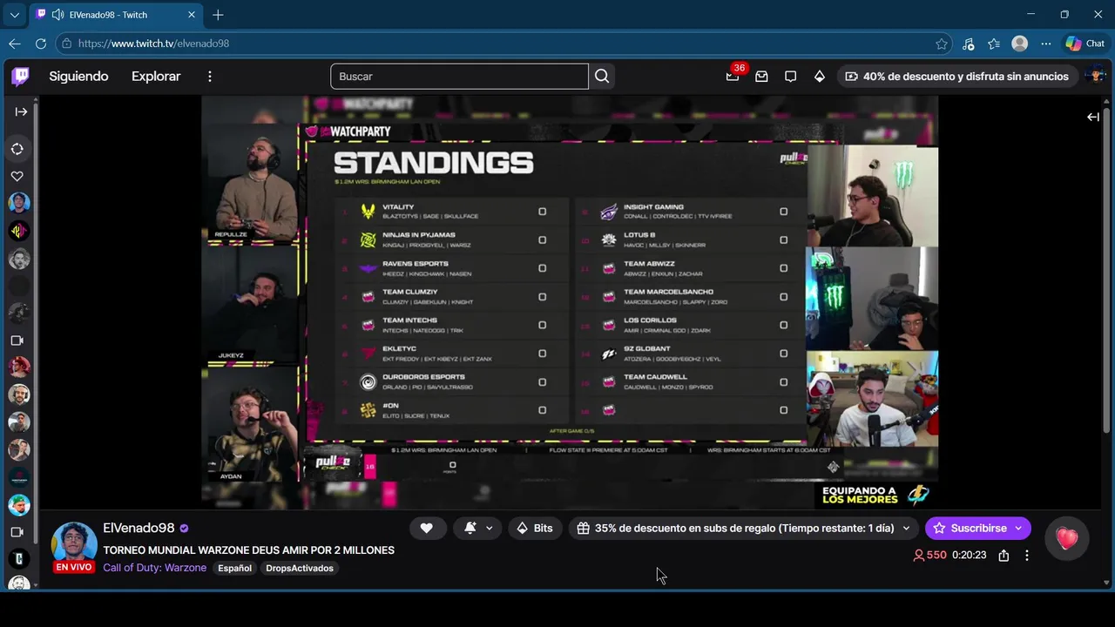Open Twitch user avatar menu
Image resolution: width=1115 pixels, height=627 pixels.
(x=1096, y=77)
